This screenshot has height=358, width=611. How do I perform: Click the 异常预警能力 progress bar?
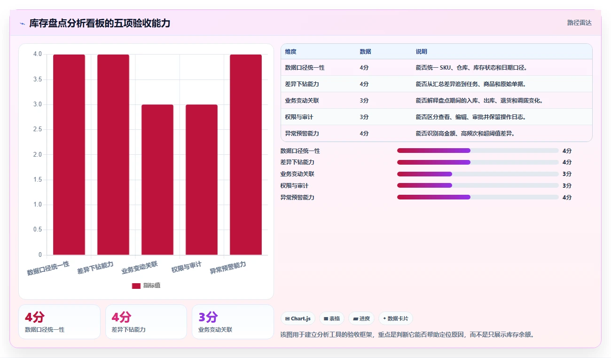coord(478,197)
